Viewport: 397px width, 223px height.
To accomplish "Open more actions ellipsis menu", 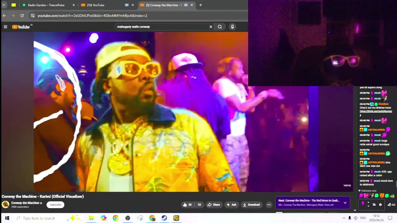I will (x=269, y=205).
